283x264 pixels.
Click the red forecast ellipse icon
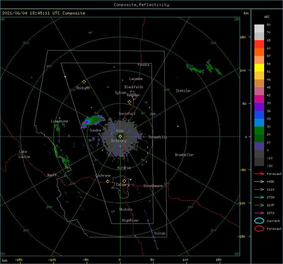259,229
